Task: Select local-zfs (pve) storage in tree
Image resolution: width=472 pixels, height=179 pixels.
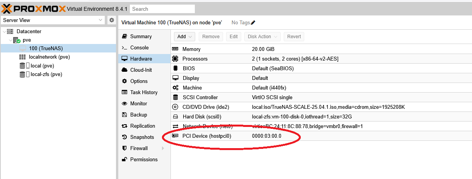Action: [46, 74]
